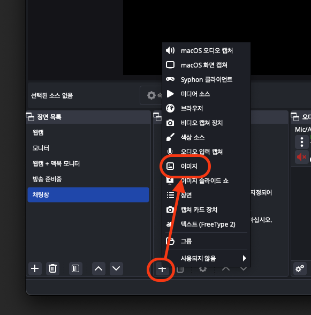
Task: Add a new scene with plus button
Action: click(x=35, y=268)
